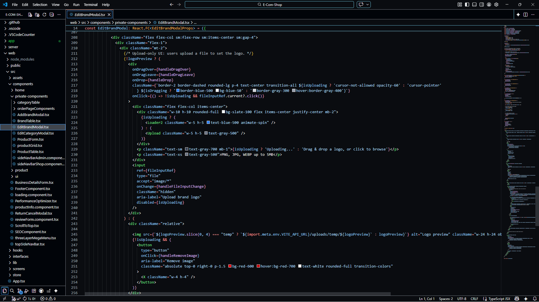Viewport: 539px width, 302px height.
Task: Expand the server folder
Action: [13, 47]
